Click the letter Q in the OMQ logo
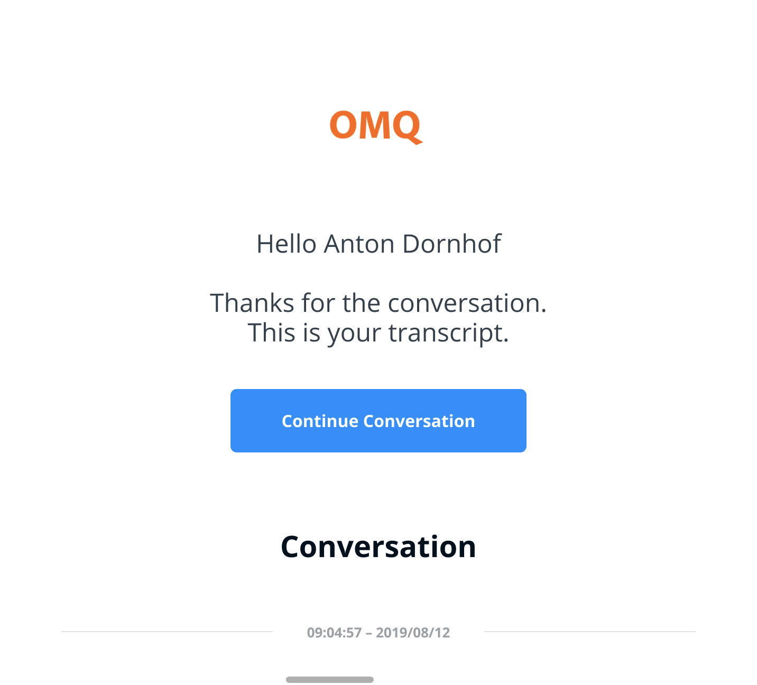Screen dimensions: 757x685 [407, 126]
